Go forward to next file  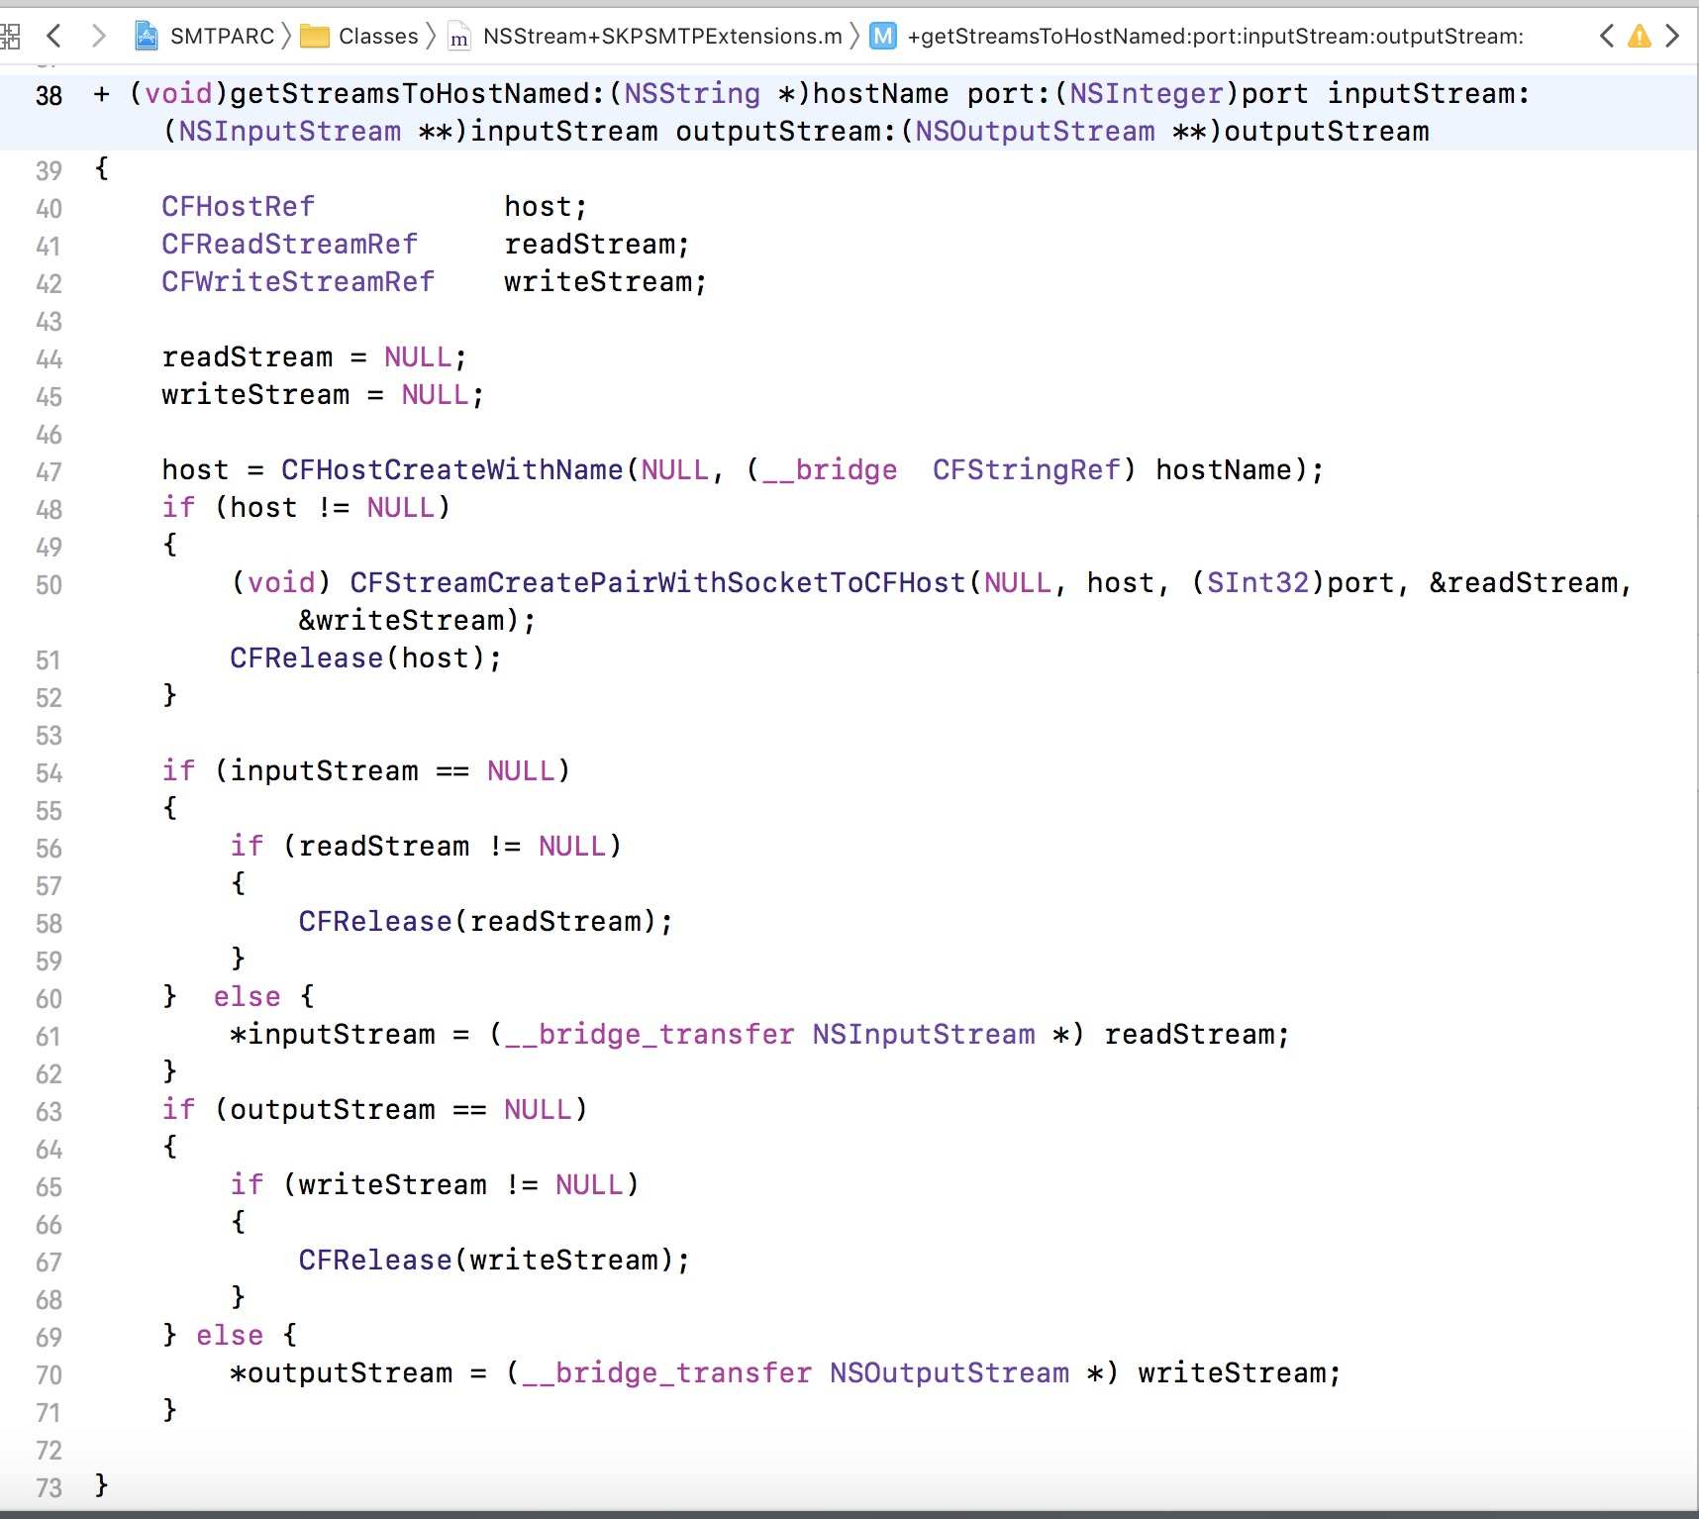(98, 37)
